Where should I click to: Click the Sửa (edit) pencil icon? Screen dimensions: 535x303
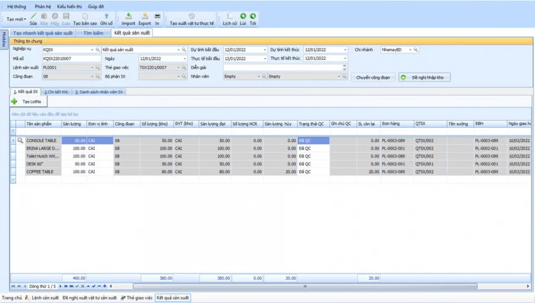[x=33, y=16]
